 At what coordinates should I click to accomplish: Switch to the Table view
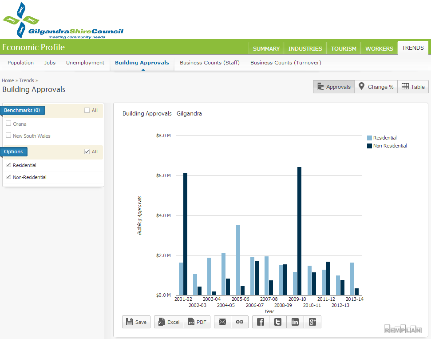coord(413,87)
